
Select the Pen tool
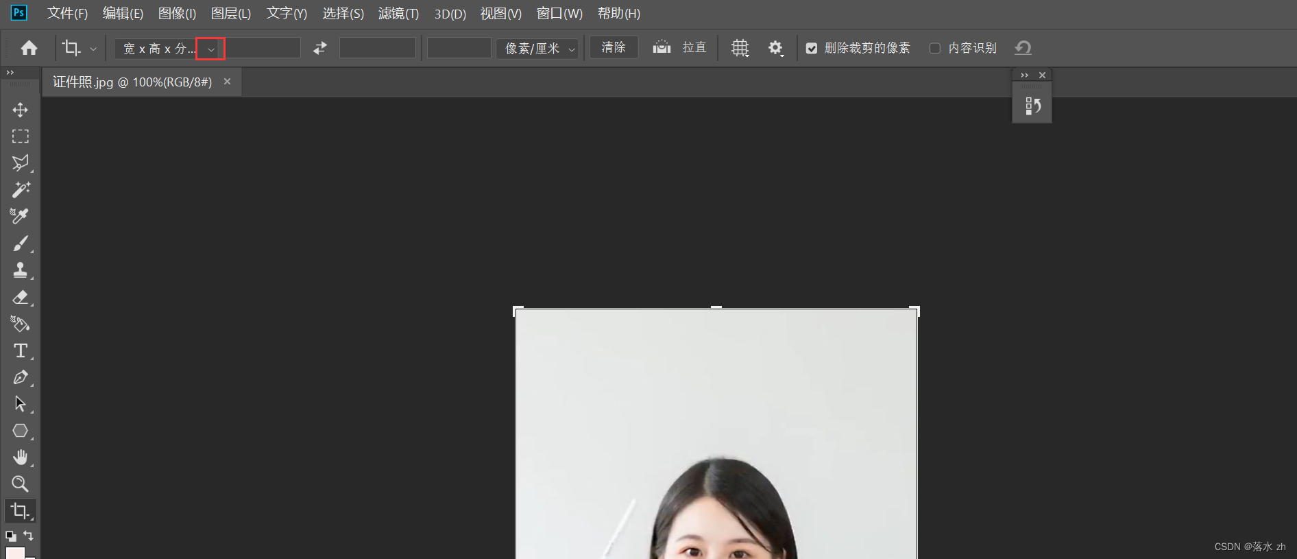[20, 377]
